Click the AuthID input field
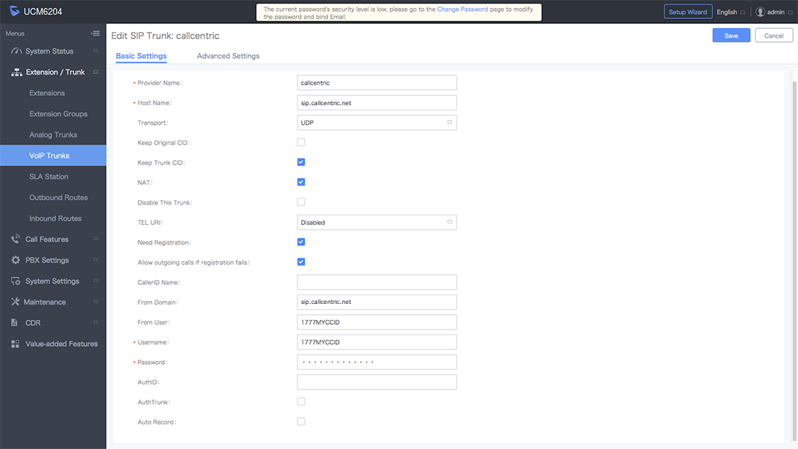 [x=377, y=382]
